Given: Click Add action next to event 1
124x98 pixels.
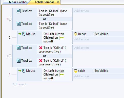Looking at the screenshot, I should (81, 11).
